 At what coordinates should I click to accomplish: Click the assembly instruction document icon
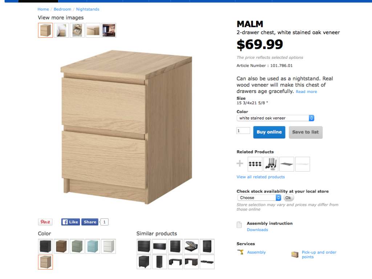pos(239,225)
